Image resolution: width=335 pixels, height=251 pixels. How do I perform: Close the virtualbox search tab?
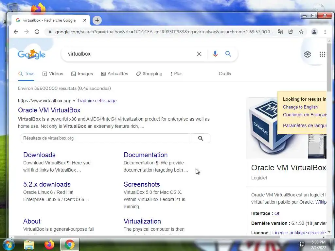85,20
